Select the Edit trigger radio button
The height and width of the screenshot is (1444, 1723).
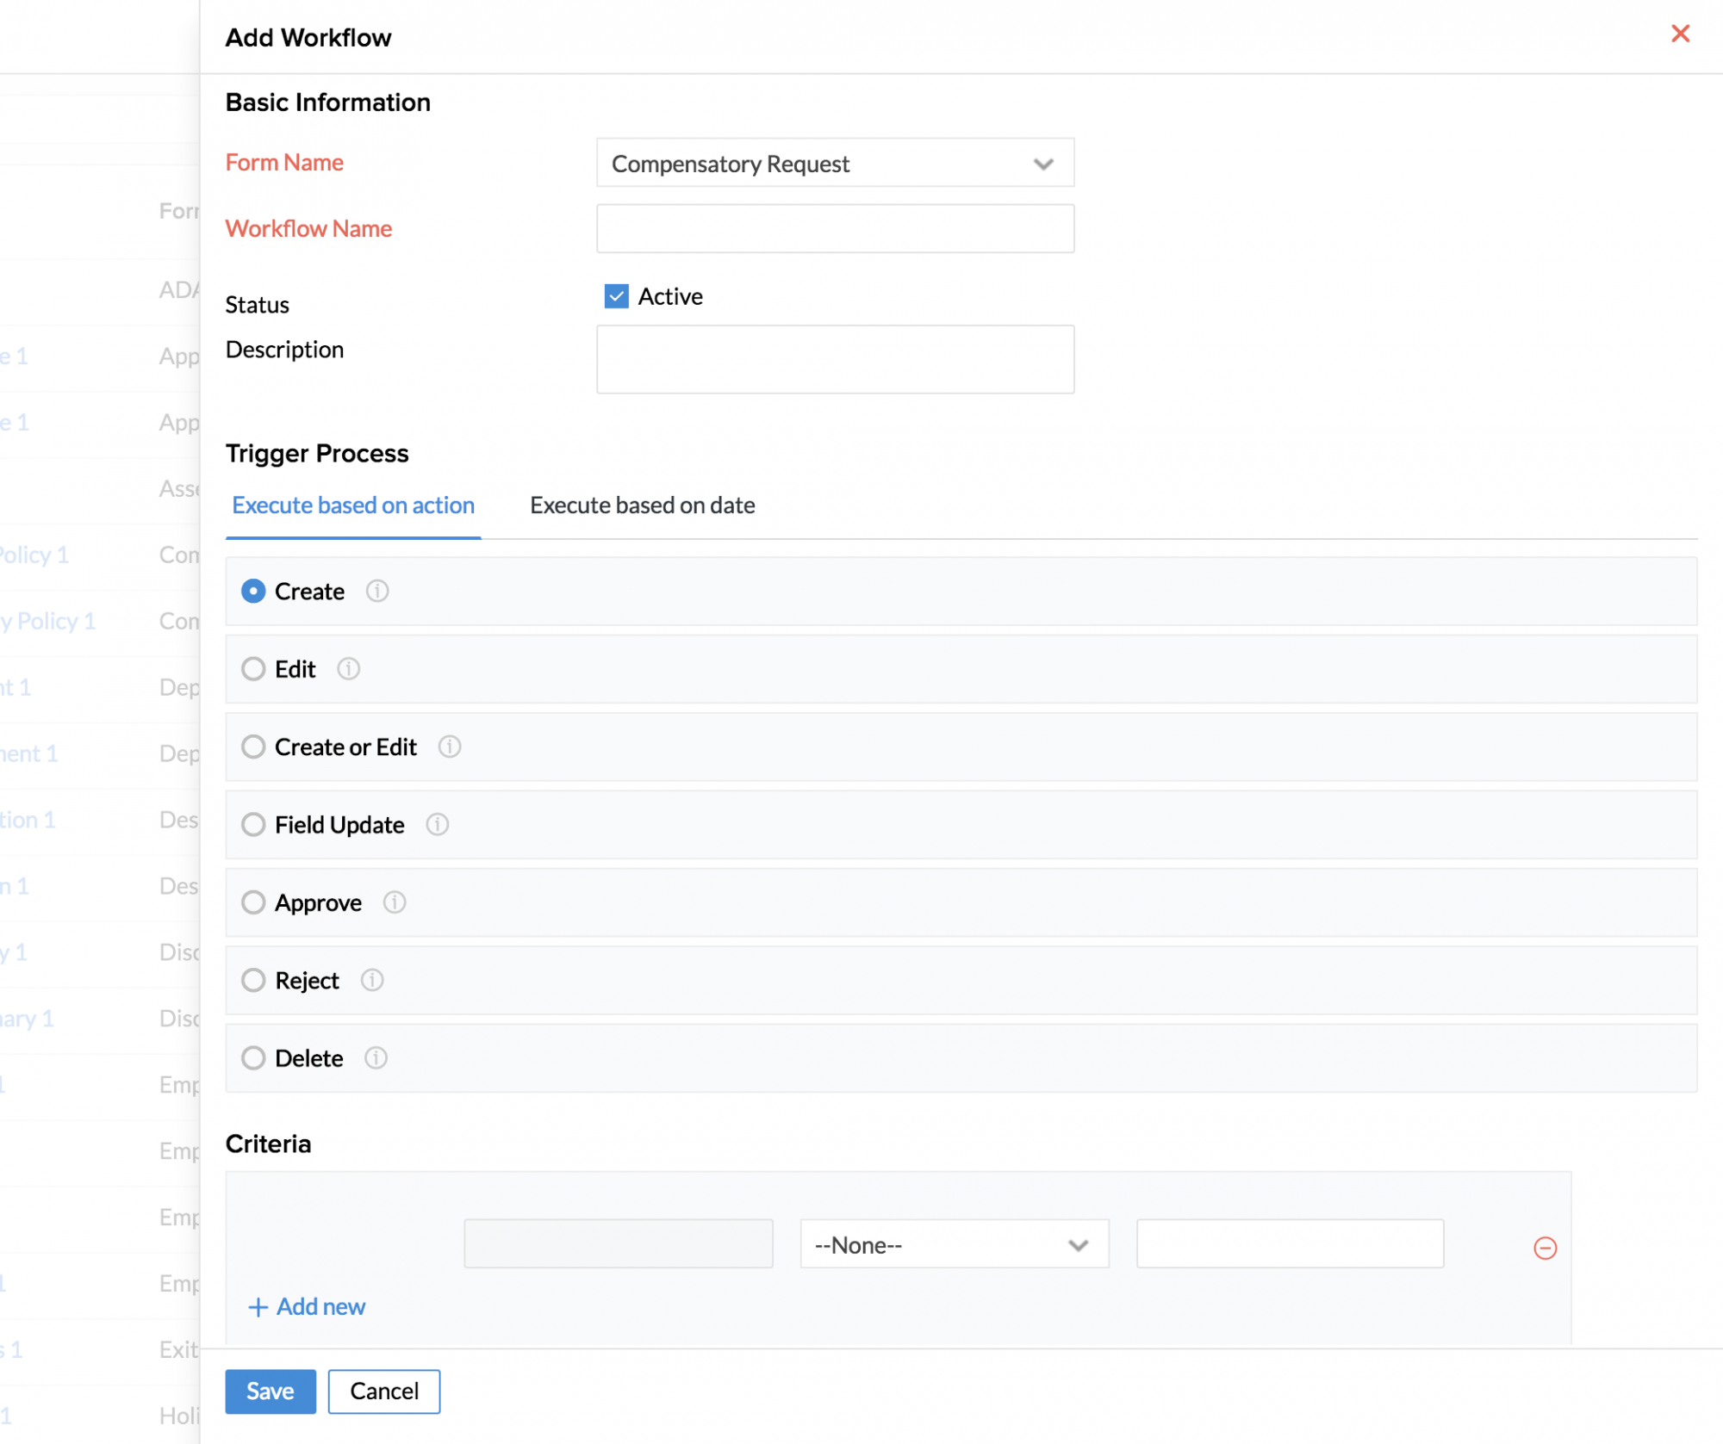(253, 669)
